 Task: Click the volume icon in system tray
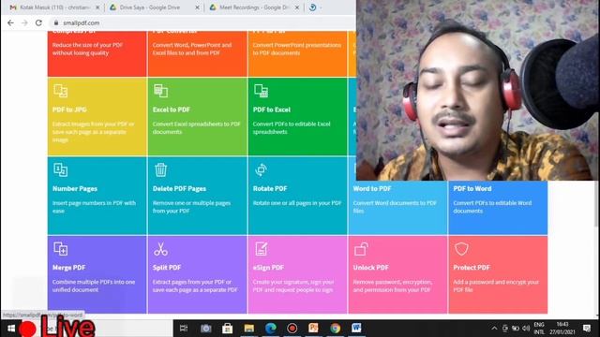click(x=526, y=329)
